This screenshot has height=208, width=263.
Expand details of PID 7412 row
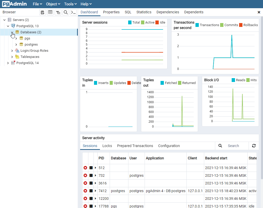96,191
